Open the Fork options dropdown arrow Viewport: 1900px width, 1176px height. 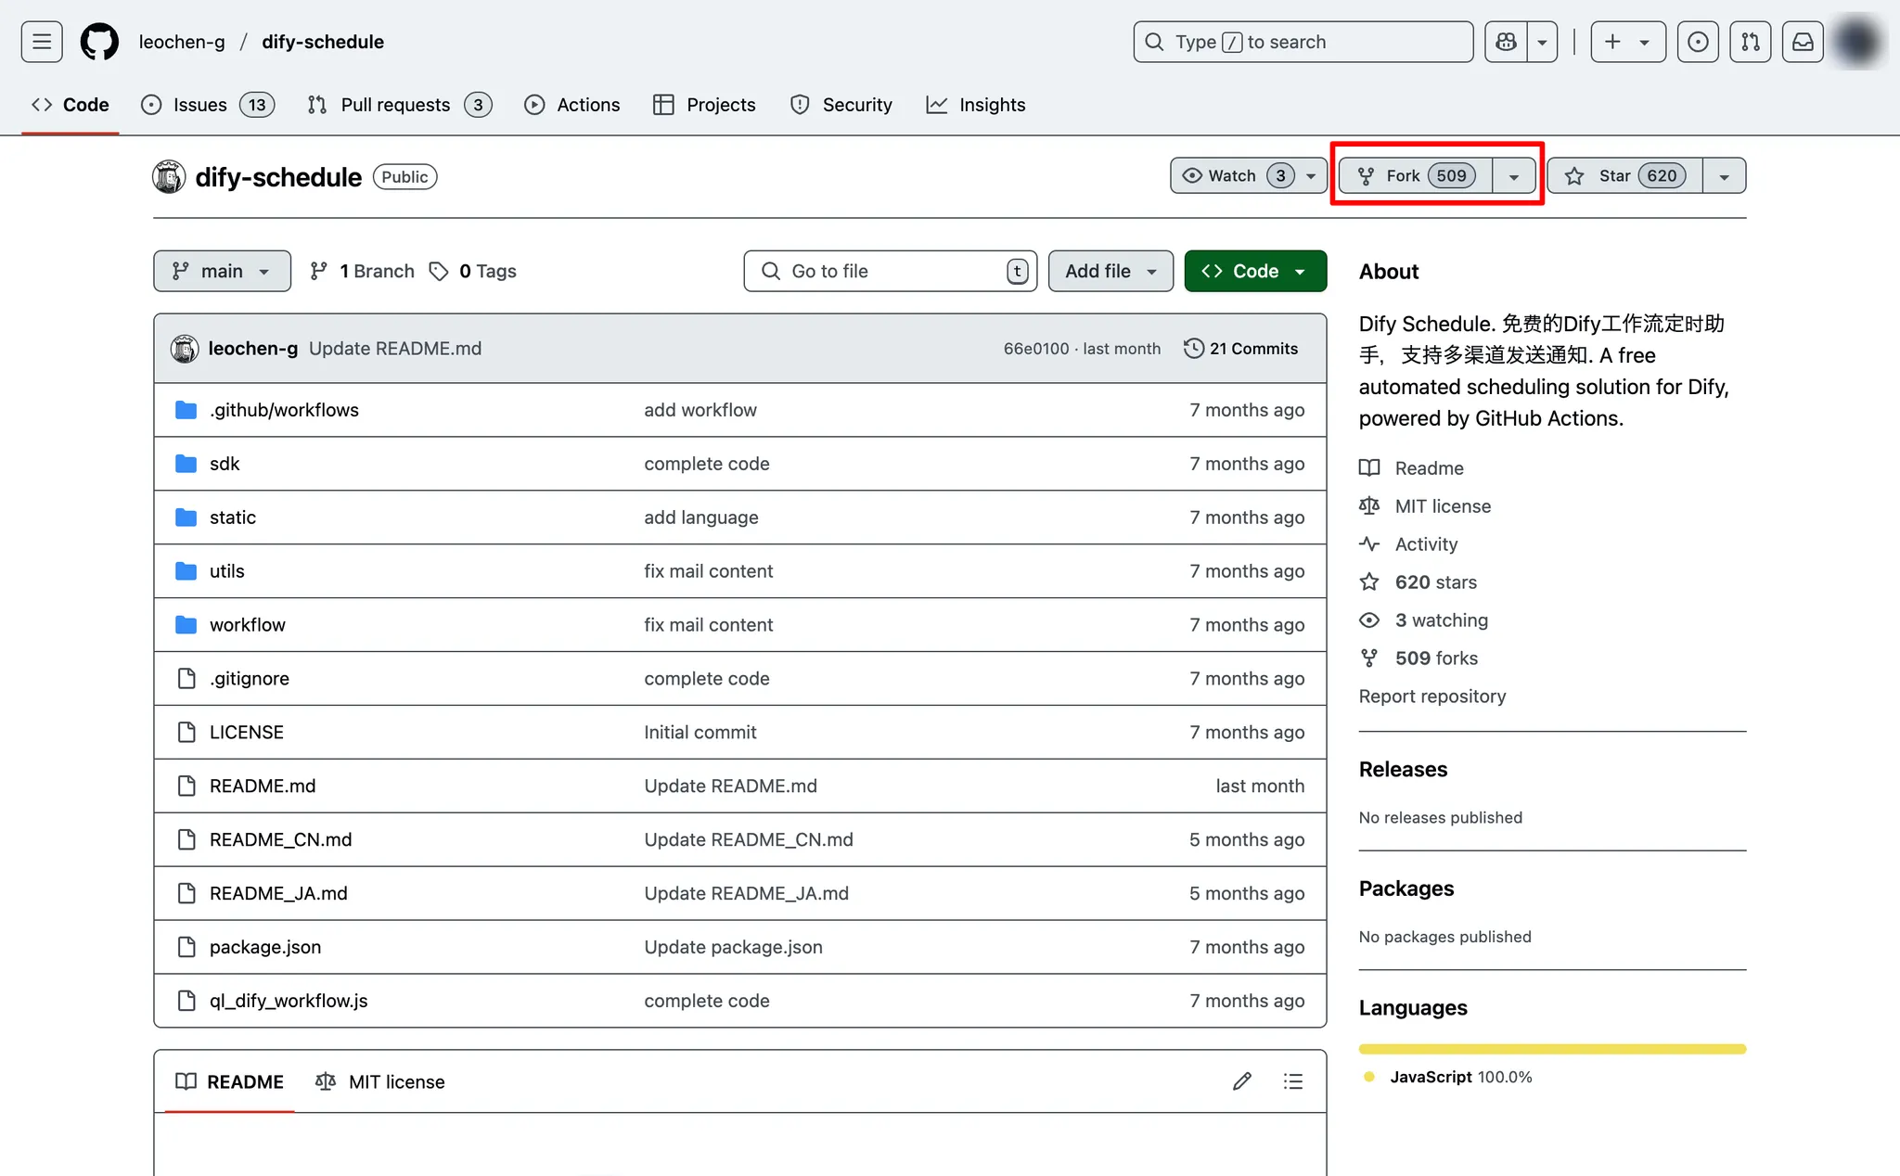pyautogui.click(x=1514, y=176)
